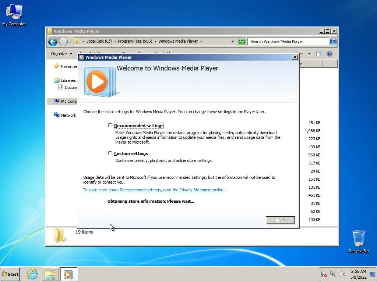The width and height of the screenshot is (377, 282).
Task: Open the My Computer desktop icon
Action: pyautogui.click(x=14, y=15)
